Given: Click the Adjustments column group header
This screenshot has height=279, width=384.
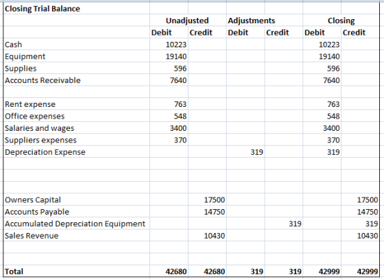Looking at the screenshot, I should [251, 21].
